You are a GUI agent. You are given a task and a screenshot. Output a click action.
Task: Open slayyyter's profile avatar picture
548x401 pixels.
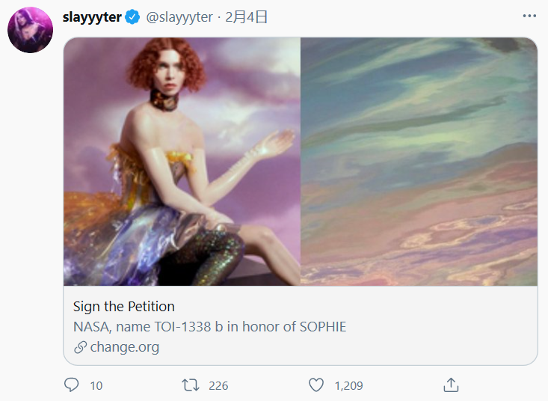pyautogui.click(x=30, y=31)
